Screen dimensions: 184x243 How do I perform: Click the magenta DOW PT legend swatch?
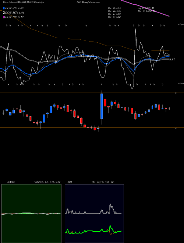click(x=4, y=17)
